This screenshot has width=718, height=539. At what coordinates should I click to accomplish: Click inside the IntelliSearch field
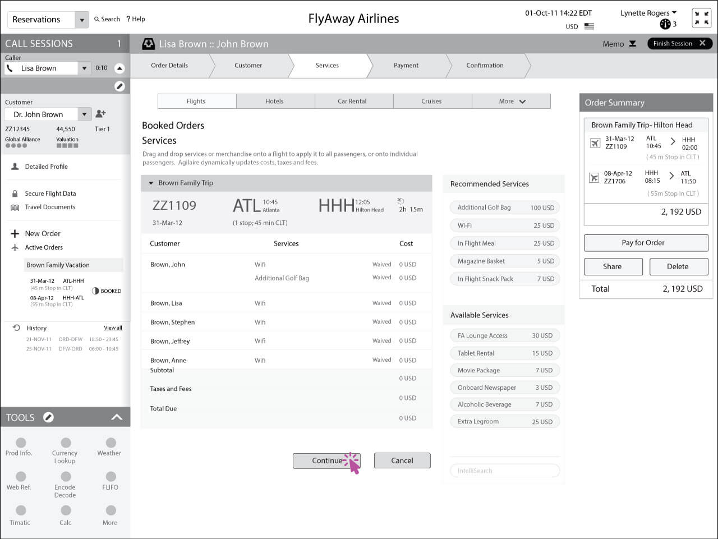[504, 470]
